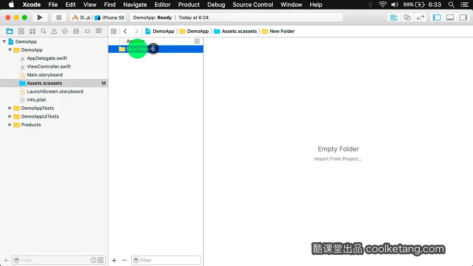Expand the DemoAppUITests group
This screenshot has width=473, height=266.
pyautogui.click(x=10, y=116)
